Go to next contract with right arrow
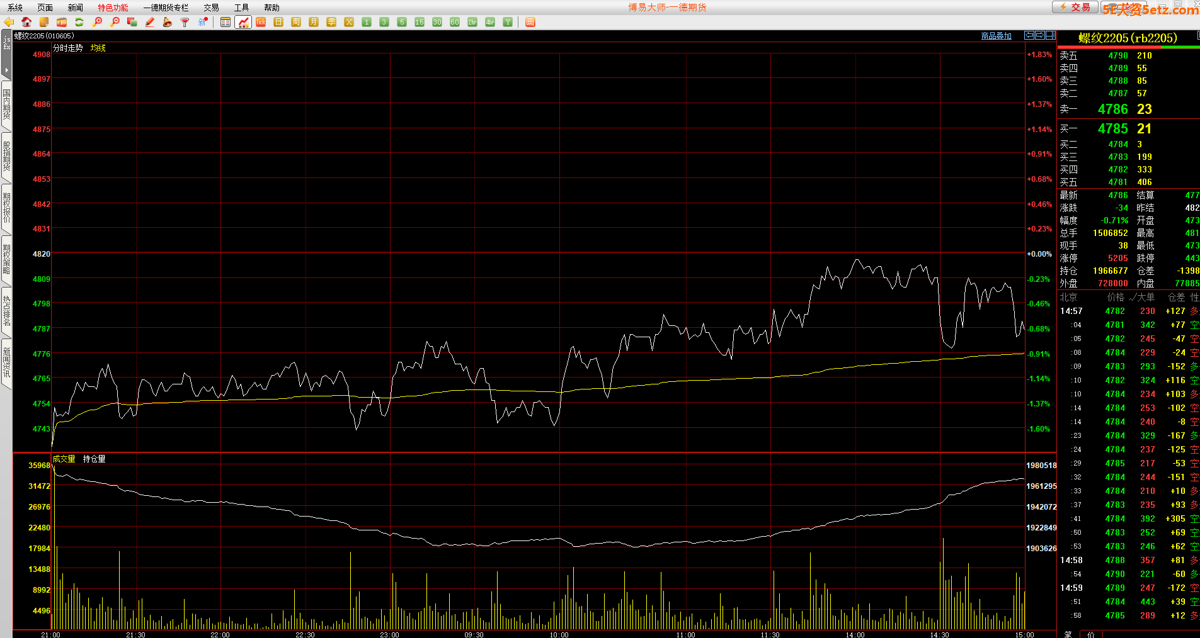 (x=1040, y=35)
